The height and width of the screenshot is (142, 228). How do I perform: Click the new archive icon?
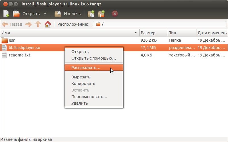6,14
